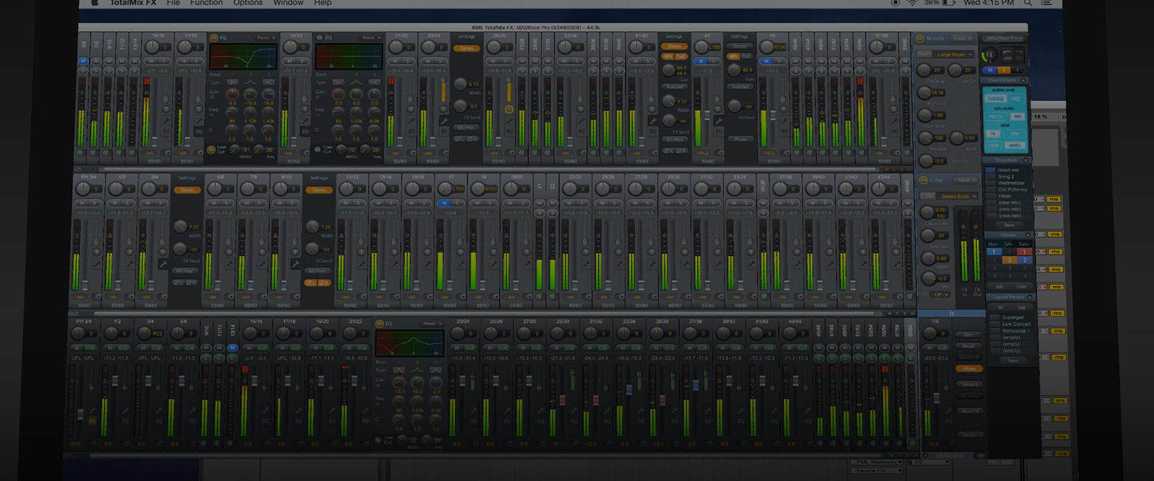Open Window menu
The image size is (1154, 481).
pyautogui.click(x=288, y=3)
